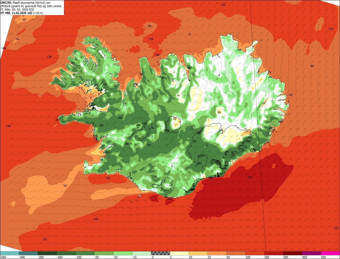Viewport: 340px width, 259px height.
Task: Click the checkered swatch between -5 and 5
Action: [160, 253]
